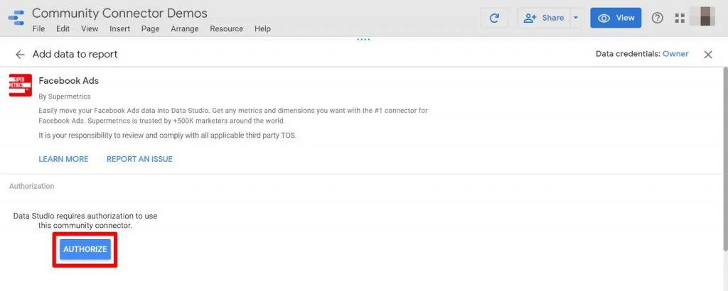Click the refresh data icon
The image size is (728, 291).
tap(494, 18)
